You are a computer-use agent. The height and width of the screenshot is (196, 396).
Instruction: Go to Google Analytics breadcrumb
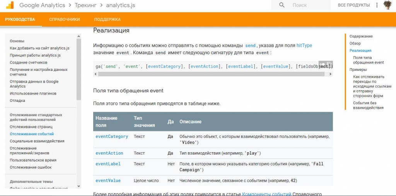tap(42, 5)
